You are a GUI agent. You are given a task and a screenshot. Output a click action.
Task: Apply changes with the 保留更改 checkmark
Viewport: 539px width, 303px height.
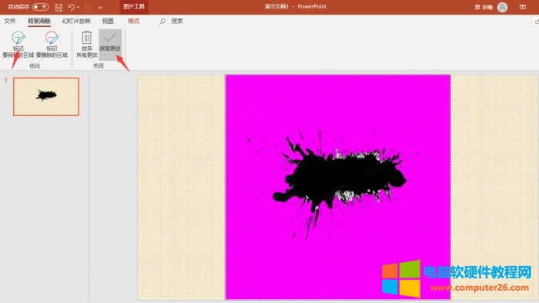pyautogui.click(x=110, y=45)
